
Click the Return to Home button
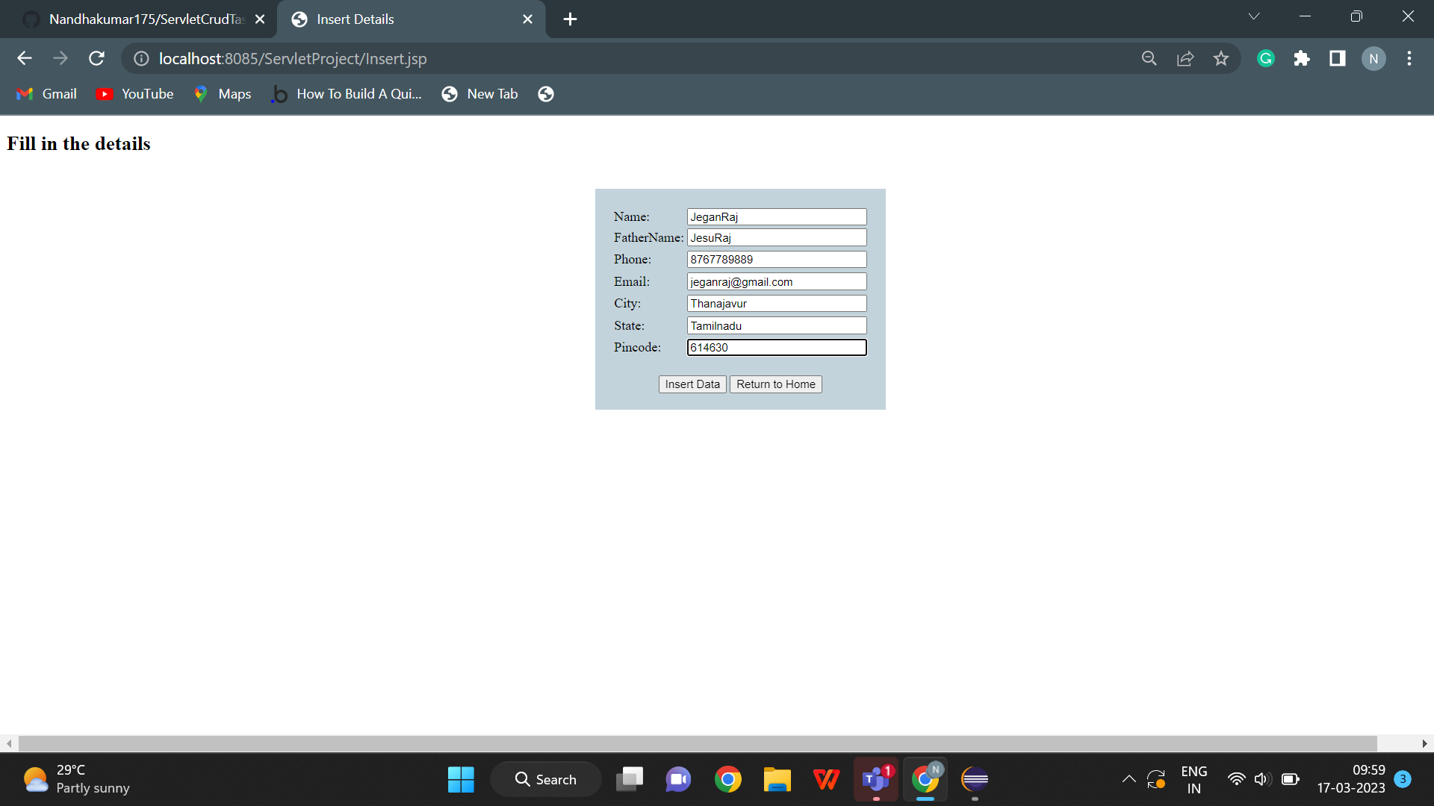(775, 384)
